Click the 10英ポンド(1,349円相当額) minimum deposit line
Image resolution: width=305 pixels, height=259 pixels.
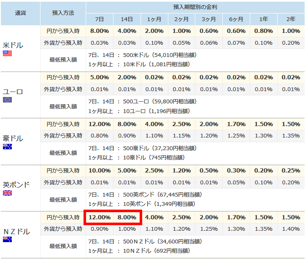(x=142, y=204)
